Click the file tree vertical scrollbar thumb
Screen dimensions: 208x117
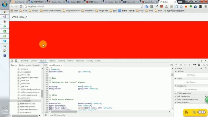(42, 94)
